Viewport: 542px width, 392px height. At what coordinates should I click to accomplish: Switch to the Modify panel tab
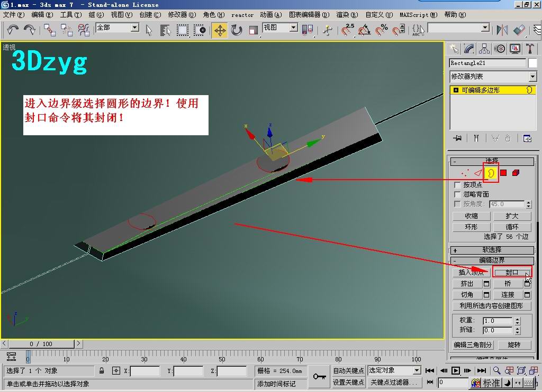pyautogui.click(x=469, y=49)
